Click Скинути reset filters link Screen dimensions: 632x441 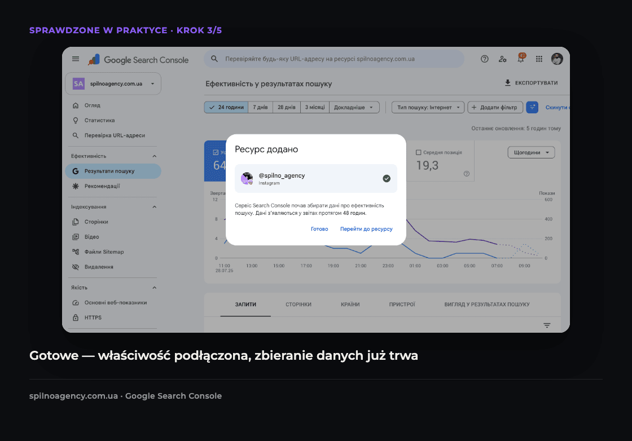pyautogui.click(x=558, y=108)
